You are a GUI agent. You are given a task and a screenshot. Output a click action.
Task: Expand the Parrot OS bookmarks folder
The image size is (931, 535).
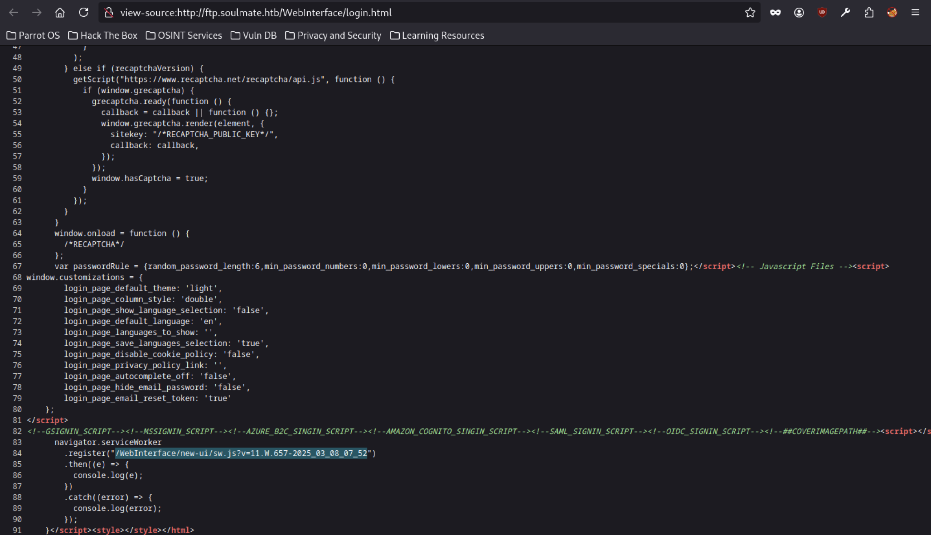click(x=33, y=35)
